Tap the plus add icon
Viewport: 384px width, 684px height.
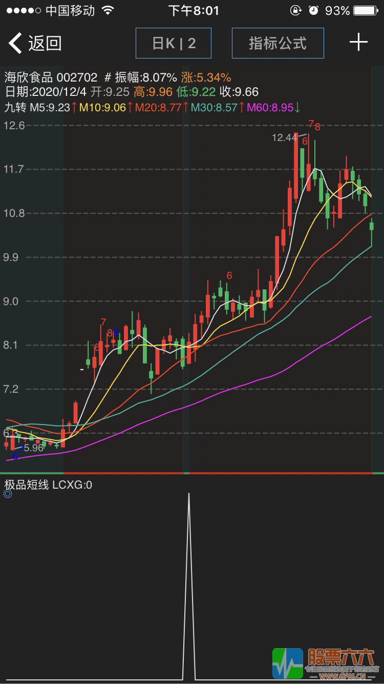click(x=358, y=43)
